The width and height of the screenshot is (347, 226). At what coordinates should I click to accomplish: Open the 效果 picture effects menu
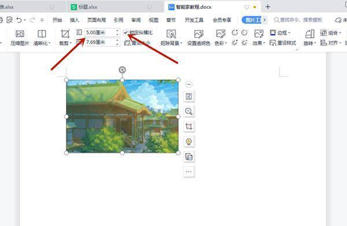(259, 38)
